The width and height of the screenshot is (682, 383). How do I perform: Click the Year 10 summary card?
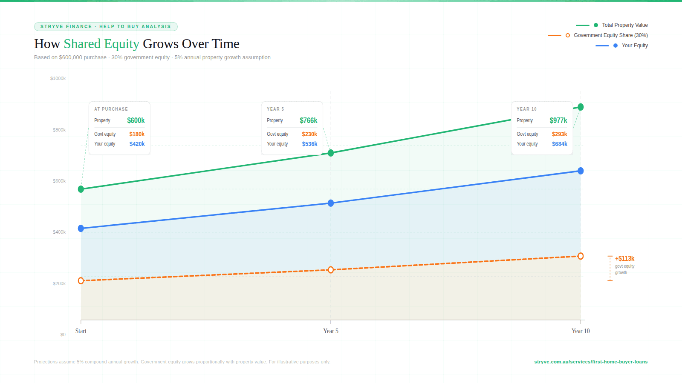(542, 128)
